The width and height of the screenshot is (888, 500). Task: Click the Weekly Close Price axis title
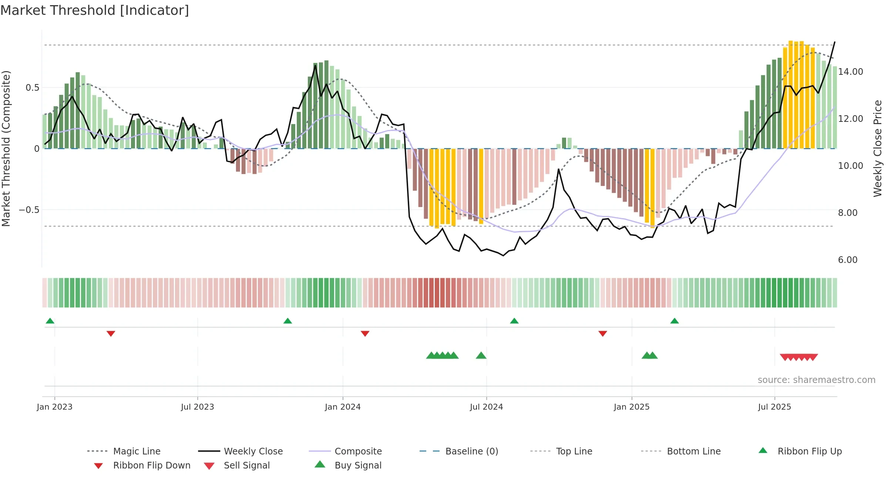point(878,148)
